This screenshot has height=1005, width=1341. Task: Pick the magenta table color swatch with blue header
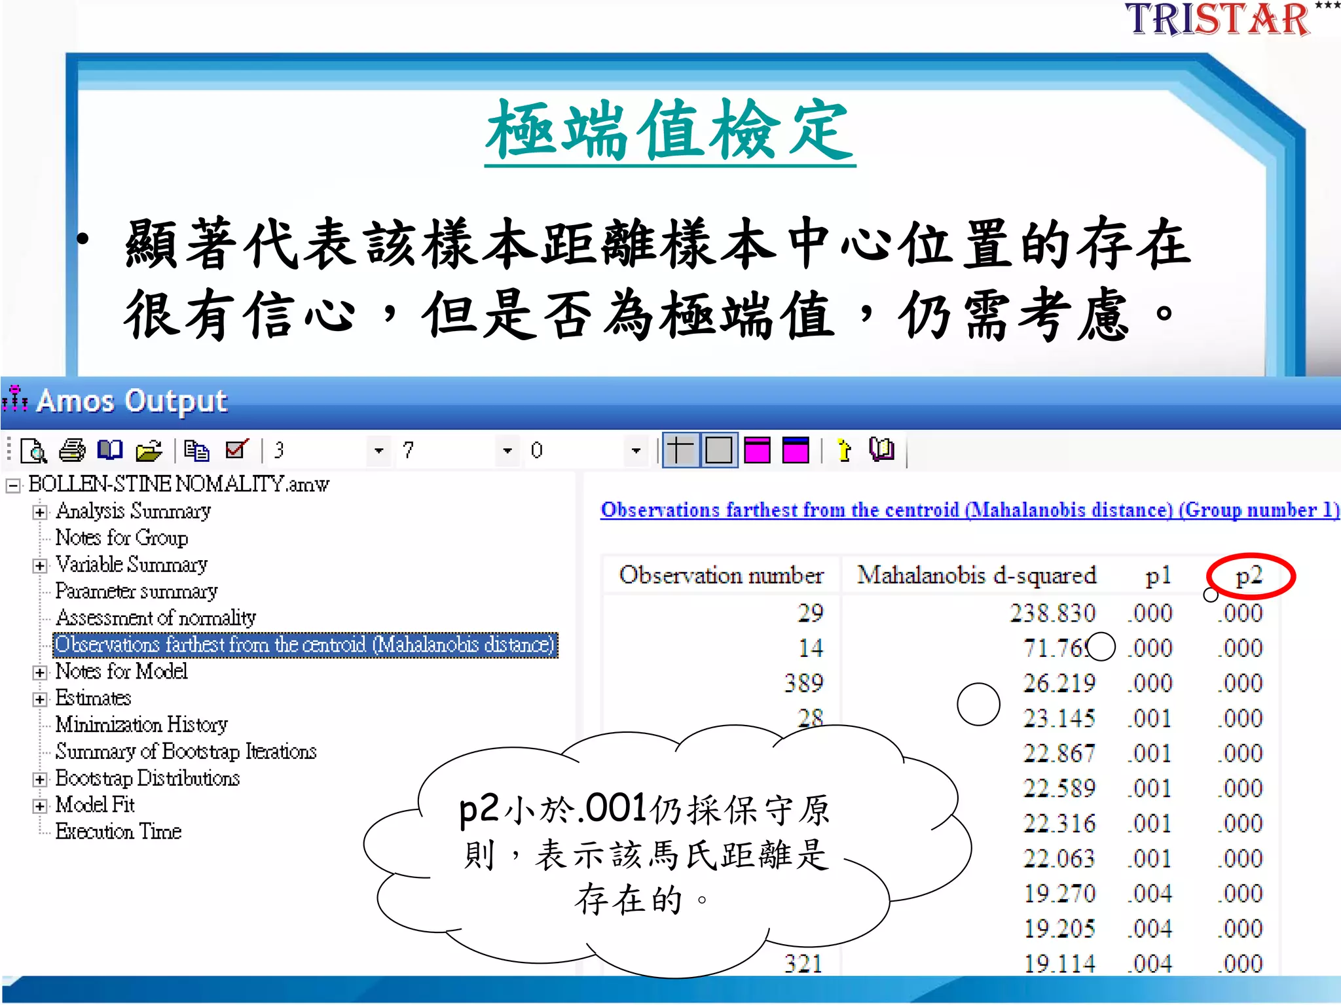point(796,450)
